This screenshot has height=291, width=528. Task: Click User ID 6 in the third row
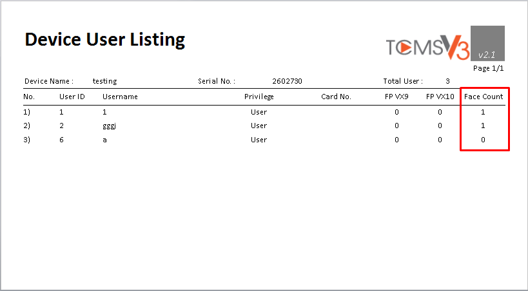pos(61,140)
